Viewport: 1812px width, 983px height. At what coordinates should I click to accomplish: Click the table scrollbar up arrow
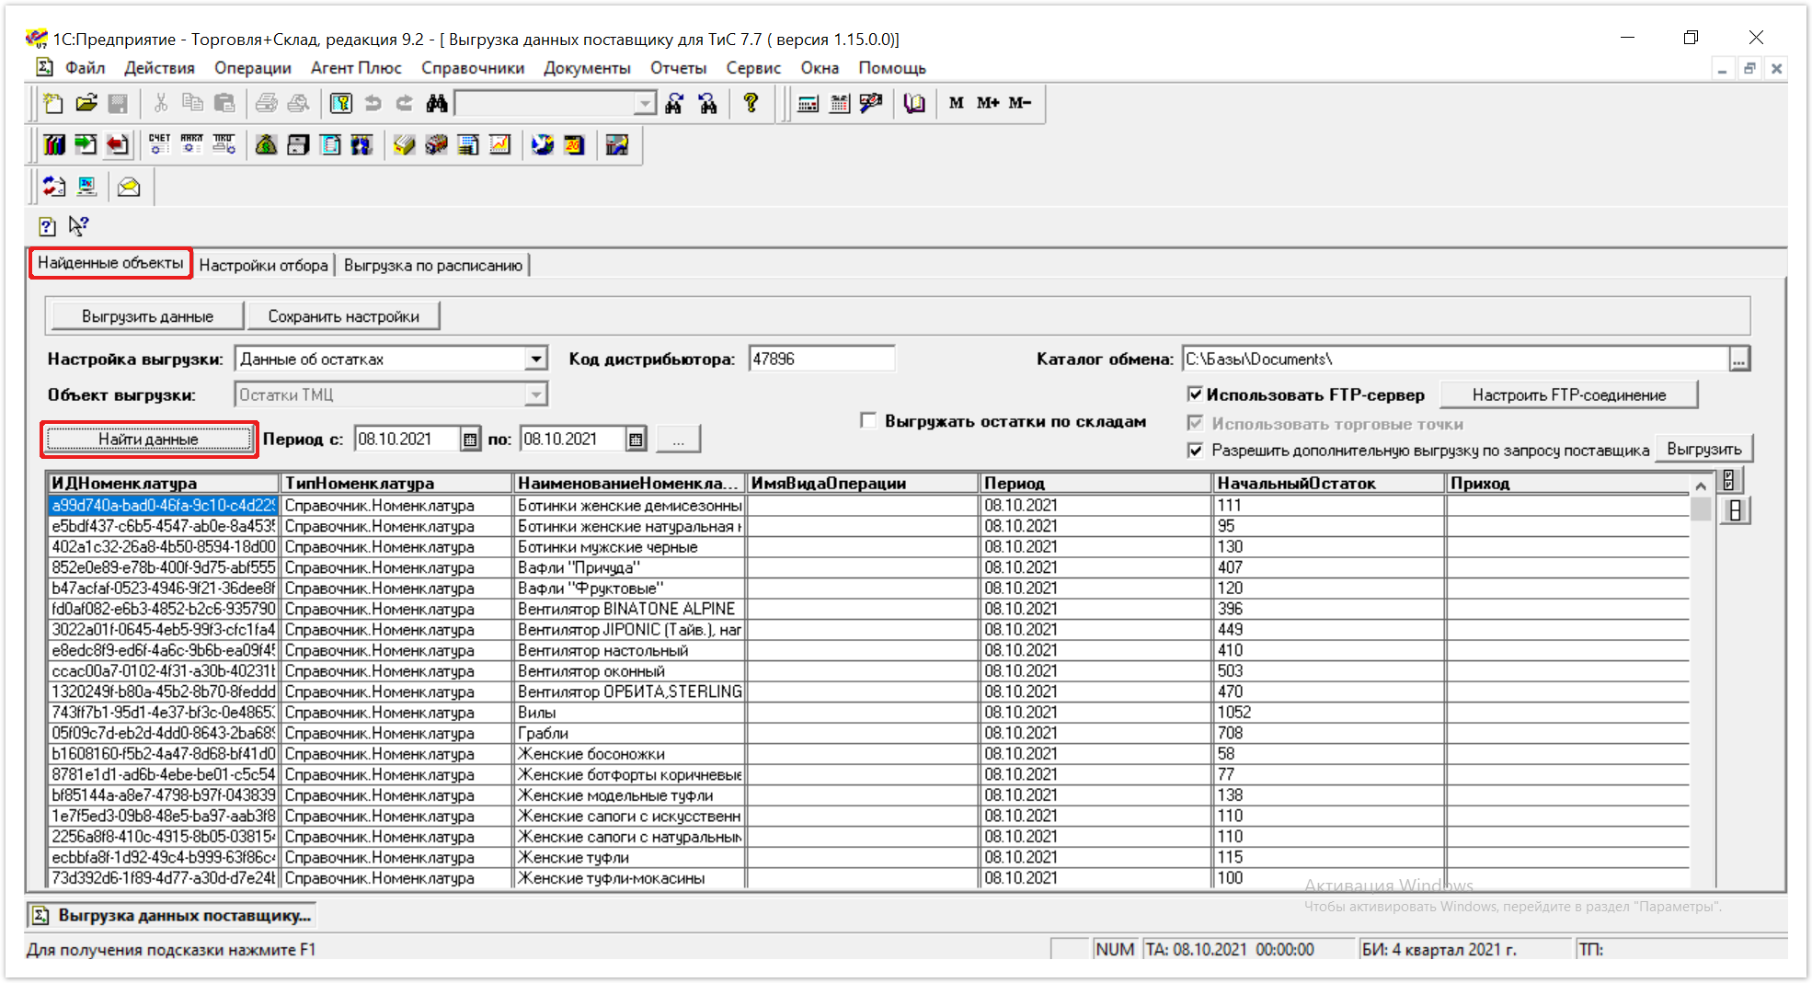coord(1700,486)
